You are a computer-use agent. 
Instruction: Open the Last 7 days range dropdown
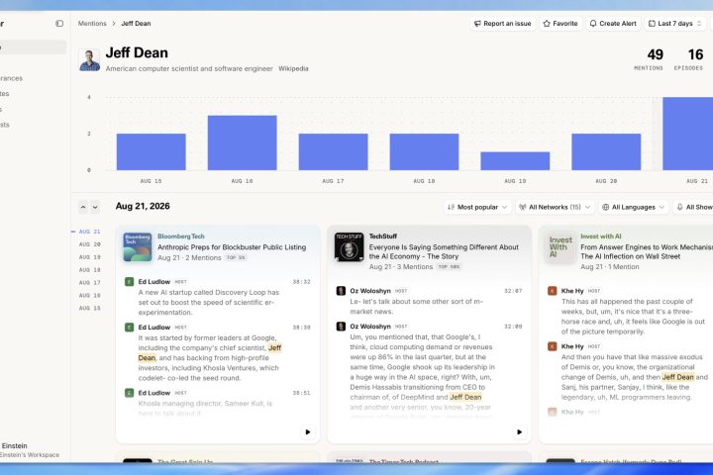pyautogui.click(x=674, y=23)
